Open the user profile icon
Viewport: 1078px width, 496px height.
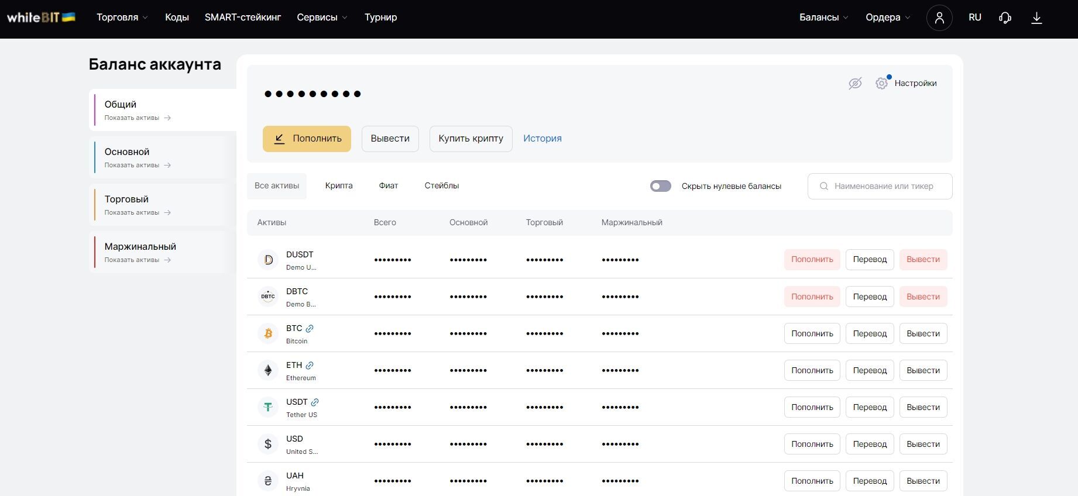click(x=939, y=18)
